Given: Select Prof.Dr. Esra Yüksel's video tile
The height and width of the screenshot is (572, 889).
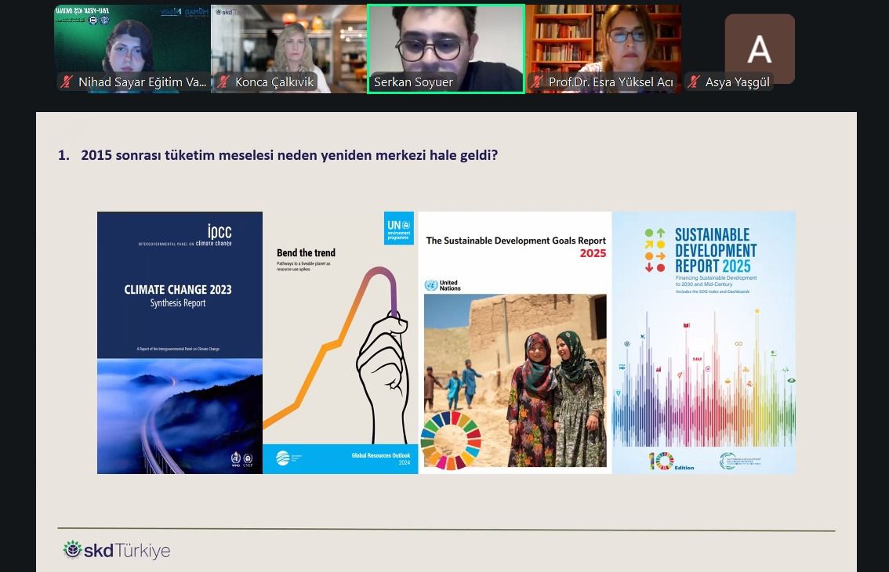Looking at the screenshot, I should [x=602, y=43].
